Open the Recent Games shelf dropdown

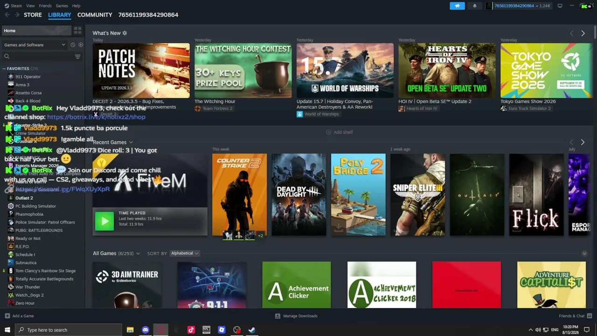(131, 142)
